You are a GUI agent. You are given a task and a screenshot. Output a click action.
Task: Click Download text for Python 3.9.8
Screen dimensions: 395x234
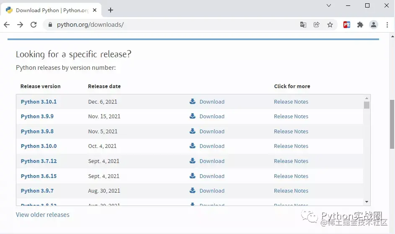click(212, 132)
